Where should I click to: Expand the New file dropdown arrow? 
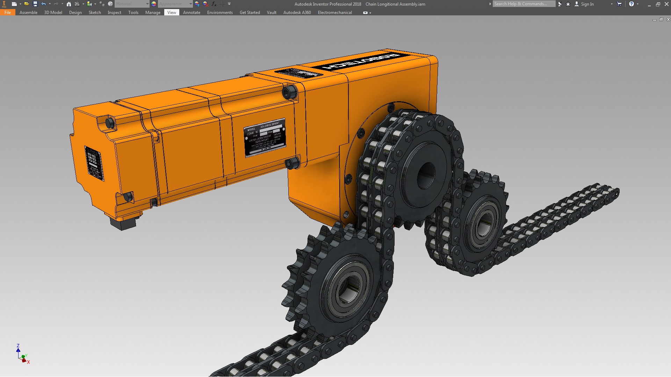click(20, 4)
